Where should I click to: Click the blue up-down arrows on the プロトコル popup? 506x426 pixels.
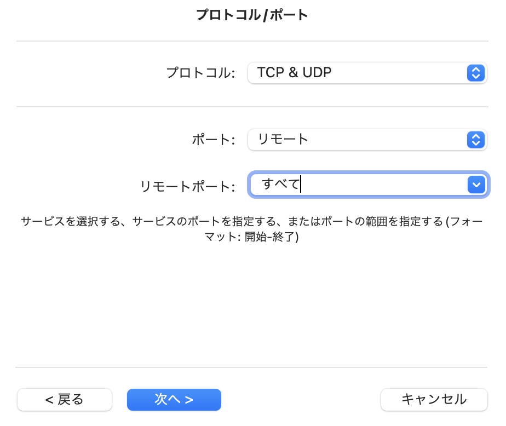pos(476,73)
